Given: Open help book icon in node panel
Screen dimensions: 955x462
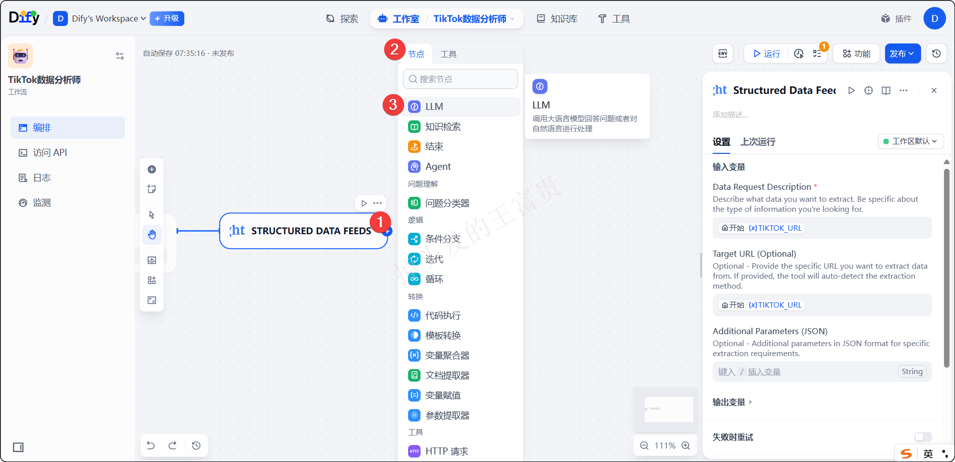Looking at the screenshot, I should [x=886, y=90].
